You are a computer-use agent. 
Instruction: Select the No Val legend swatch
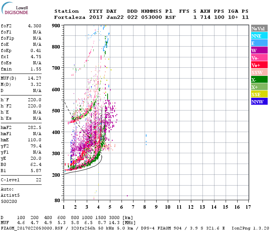pyautogui.click(x=259, y=28)
